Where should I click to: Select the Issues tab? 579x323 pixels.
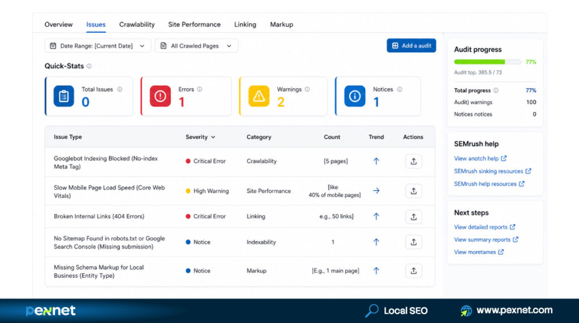pos(96,24)
